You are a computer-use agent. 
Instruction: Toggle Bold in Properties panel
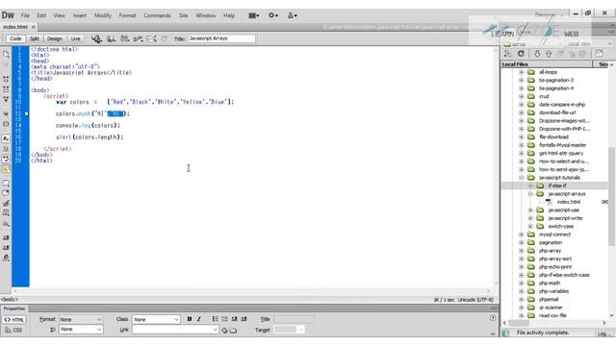pyautogui.click(x=190, y=319)
